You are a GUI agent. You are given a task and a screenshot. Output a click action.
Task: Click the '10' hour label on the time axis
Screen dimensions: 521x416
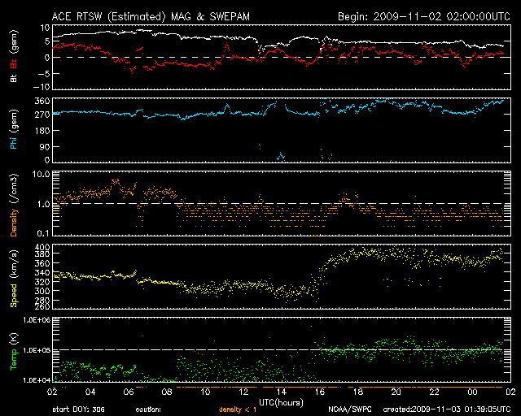205,392
